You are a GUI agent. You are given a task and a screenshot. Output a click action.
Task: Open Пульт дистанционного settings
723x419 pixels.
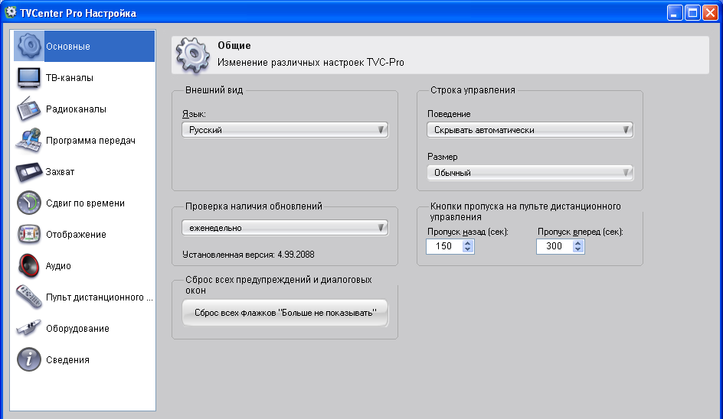pyautogui.click(x=84, y=297)
